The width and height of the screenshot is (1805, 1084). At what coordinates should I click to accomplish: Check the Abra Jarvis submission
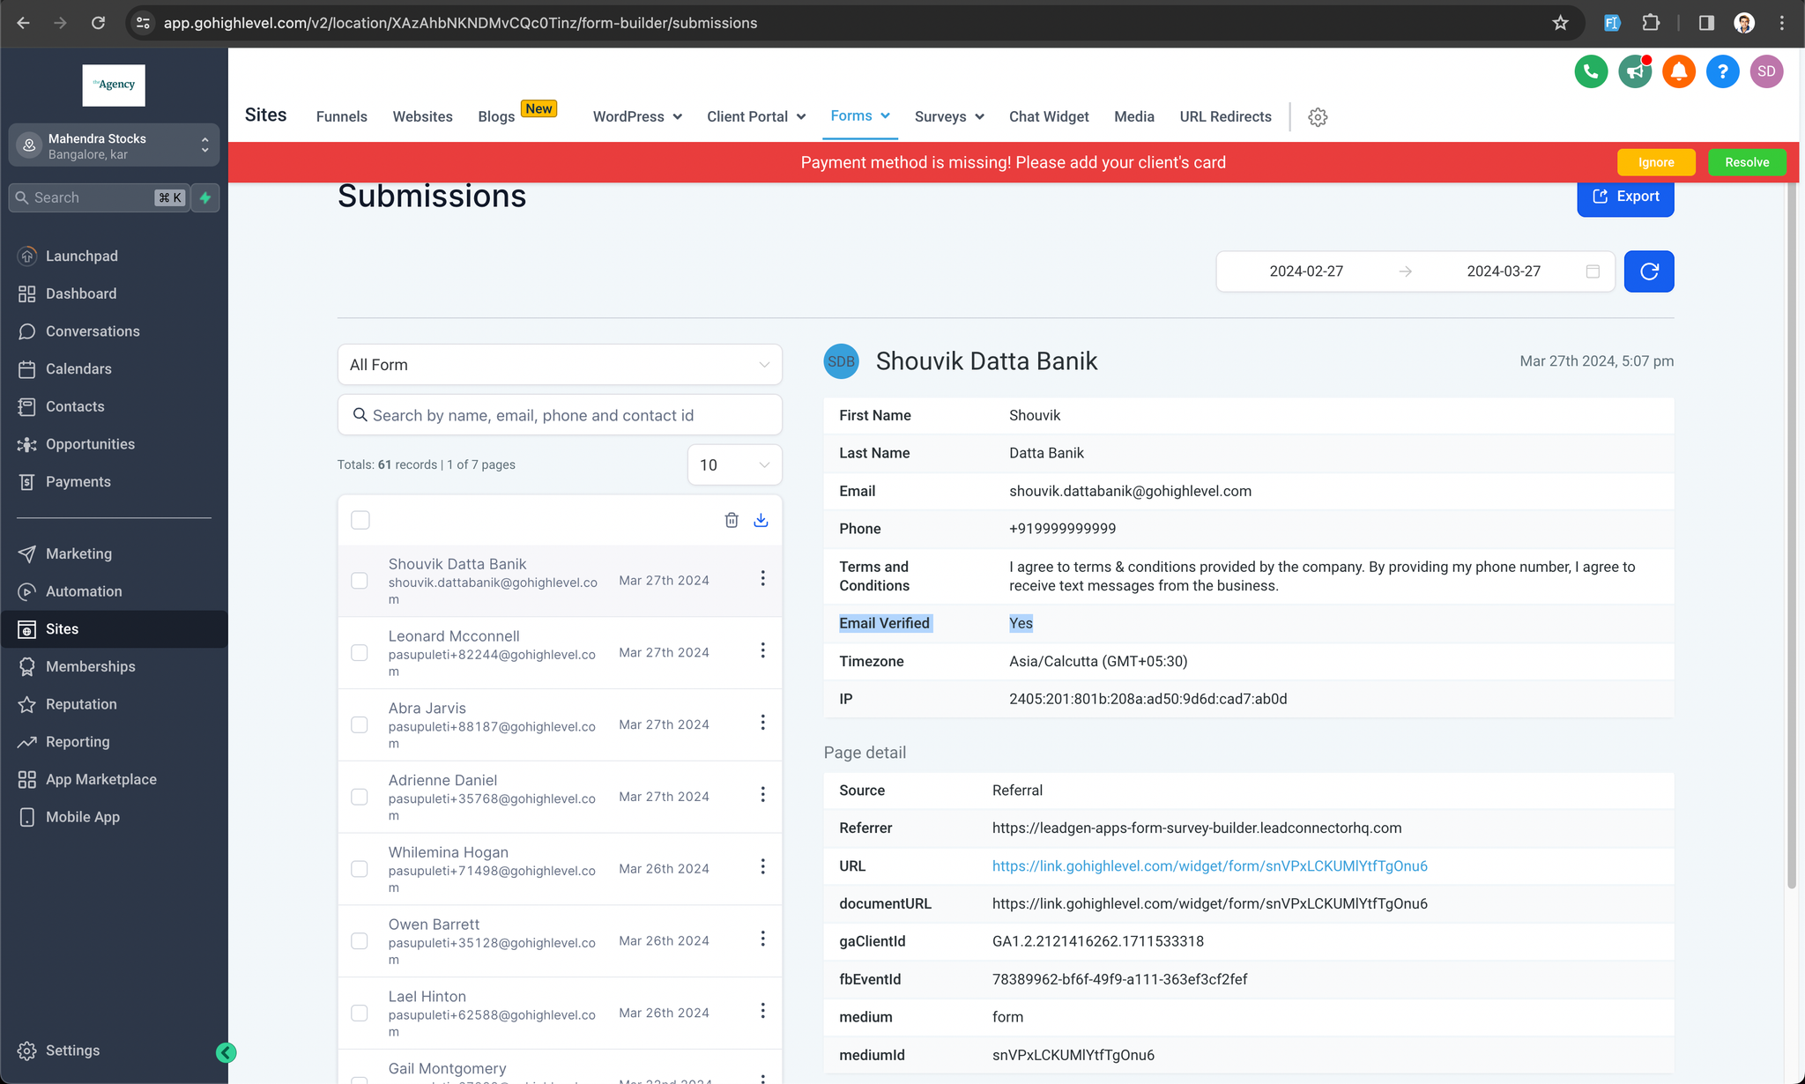(360, 725)
